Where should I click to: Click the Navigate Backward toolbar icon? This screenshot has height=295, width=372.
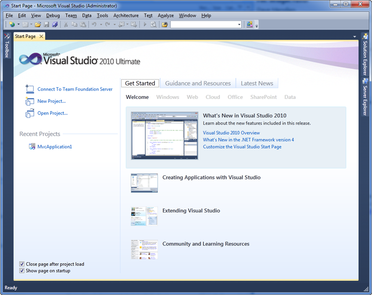[x=122, y=24]
